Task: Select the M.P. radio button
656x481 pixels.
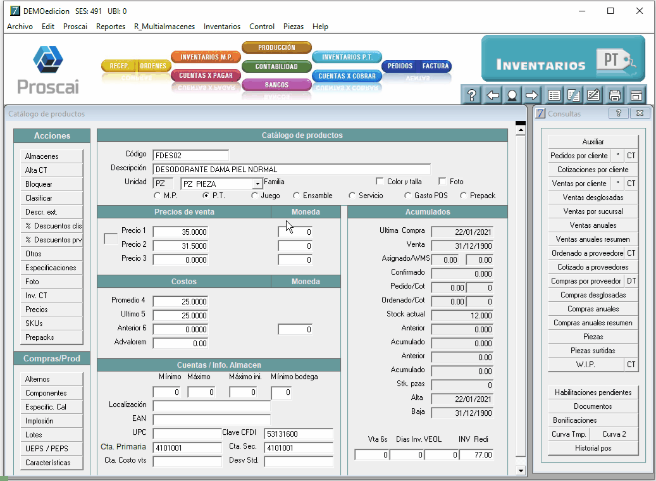Action: point(158,196)
